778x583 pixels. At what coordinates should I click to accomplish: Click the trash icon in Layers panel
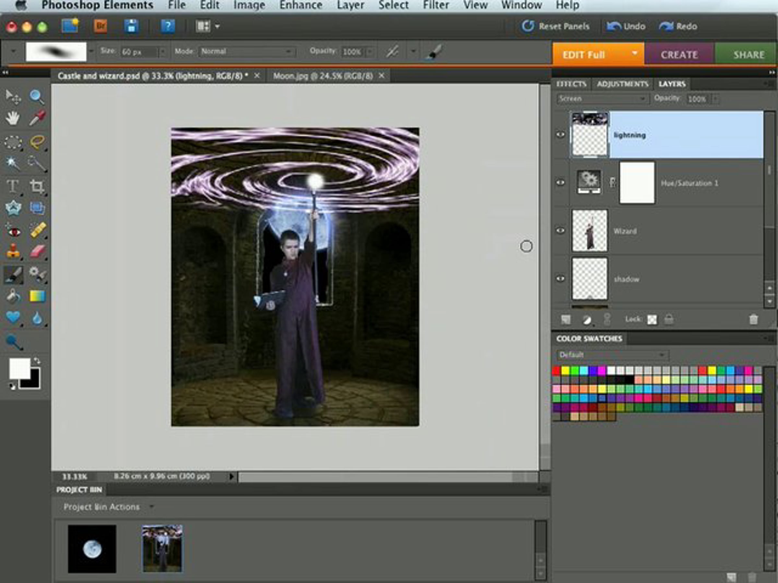pos(753,319)
